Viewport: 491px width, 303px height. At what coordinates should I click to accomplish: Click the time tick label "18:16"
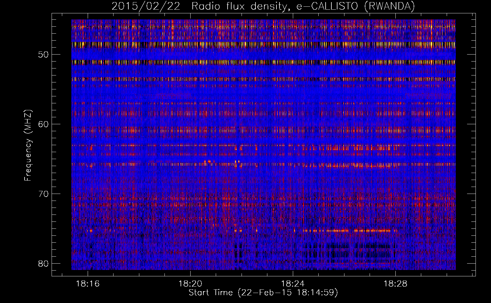88,284
